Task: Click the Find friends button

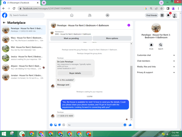Action: click(152, 15)
